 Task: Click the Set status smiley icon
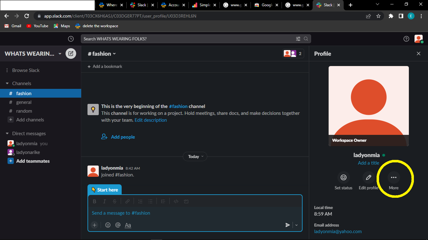coord(343,177)
